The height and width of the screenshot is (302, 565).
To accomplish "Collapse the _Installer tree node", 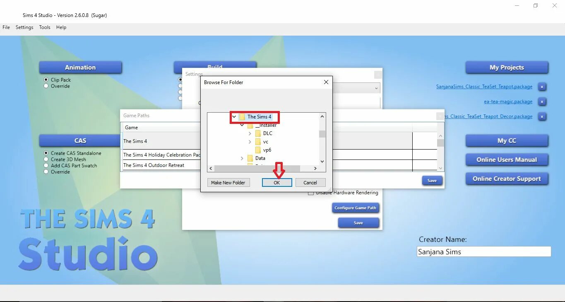I will [242, 125].
